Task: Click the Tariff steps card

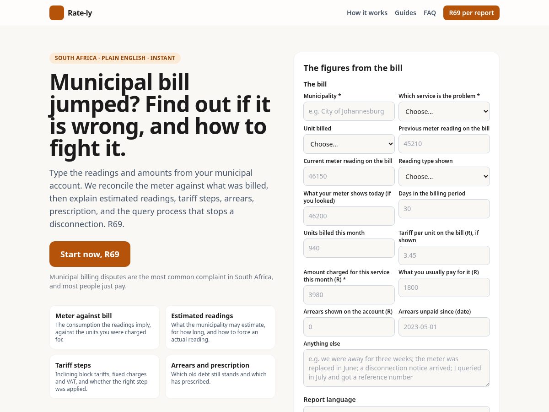Action: [104, 377]
